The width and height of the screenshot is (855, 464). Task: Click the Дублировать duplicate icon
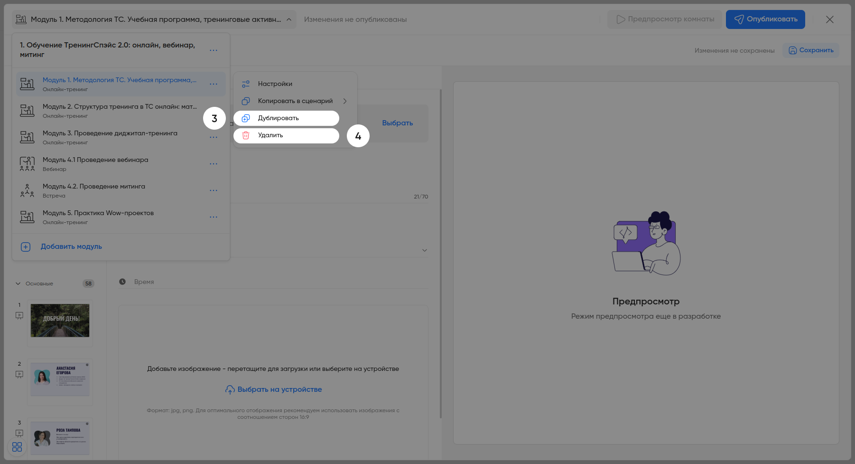point(246,118)
